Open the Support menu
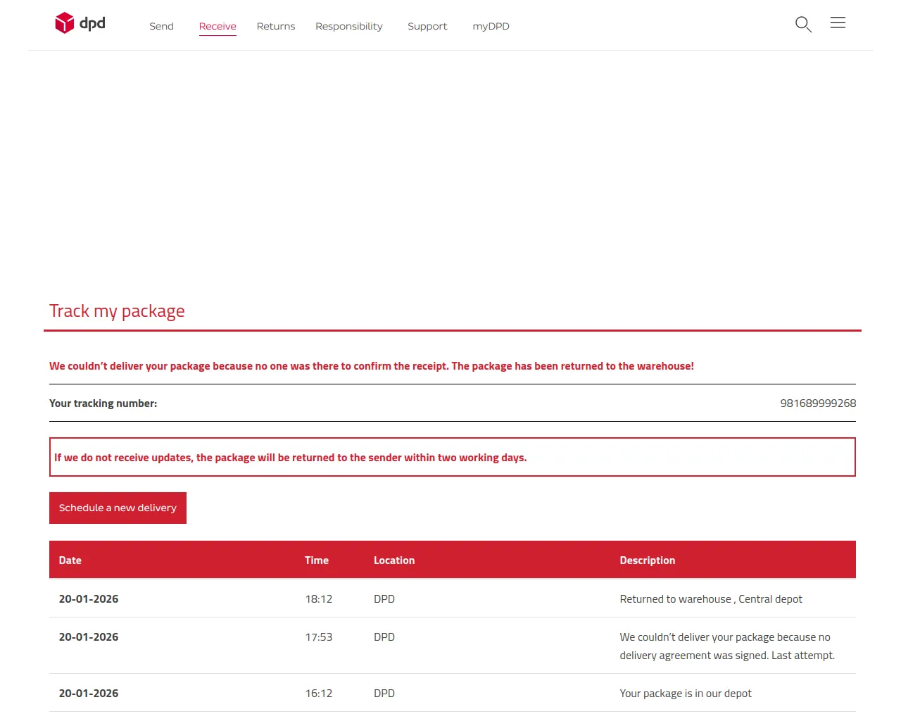901x721 pixels. 427,26
